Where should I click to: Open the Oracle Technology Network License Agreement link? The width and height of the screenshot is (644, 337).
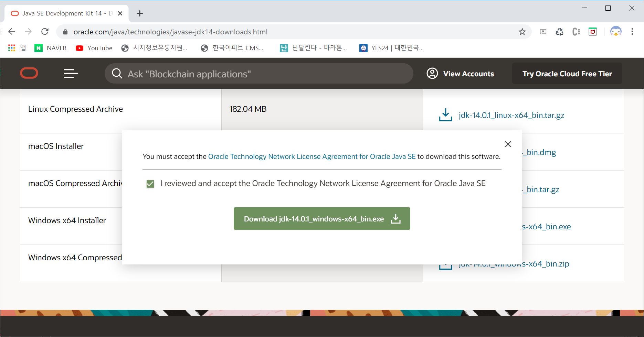pyautogui.click(x=312, y=156)
